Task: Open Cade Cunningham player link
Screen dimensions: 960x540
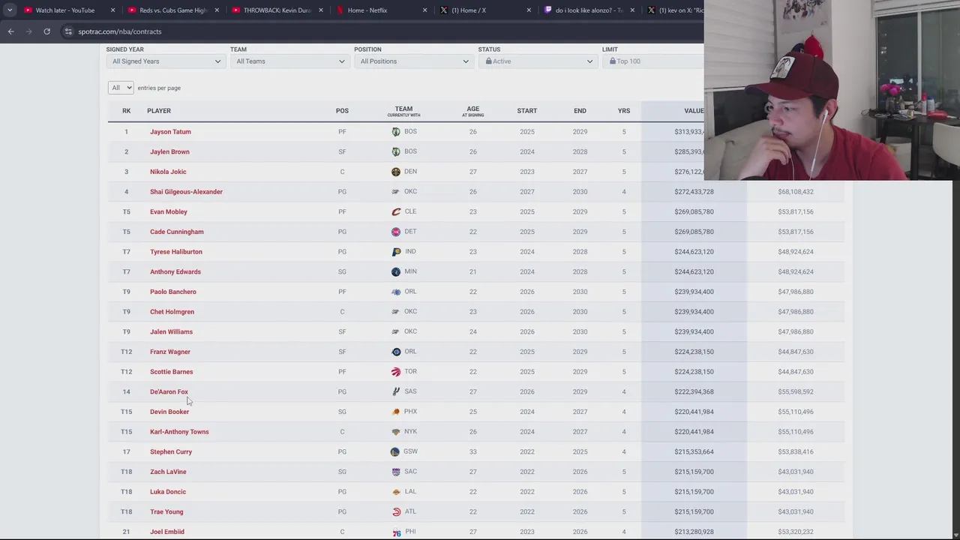Action: (177, 232)
